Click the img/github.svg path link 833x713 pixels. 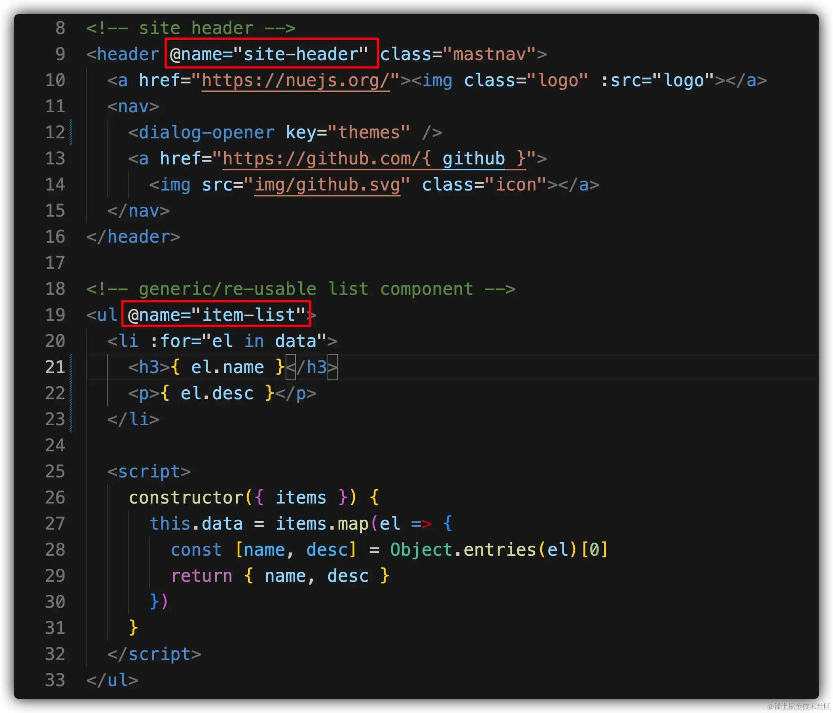pos(327,185)
